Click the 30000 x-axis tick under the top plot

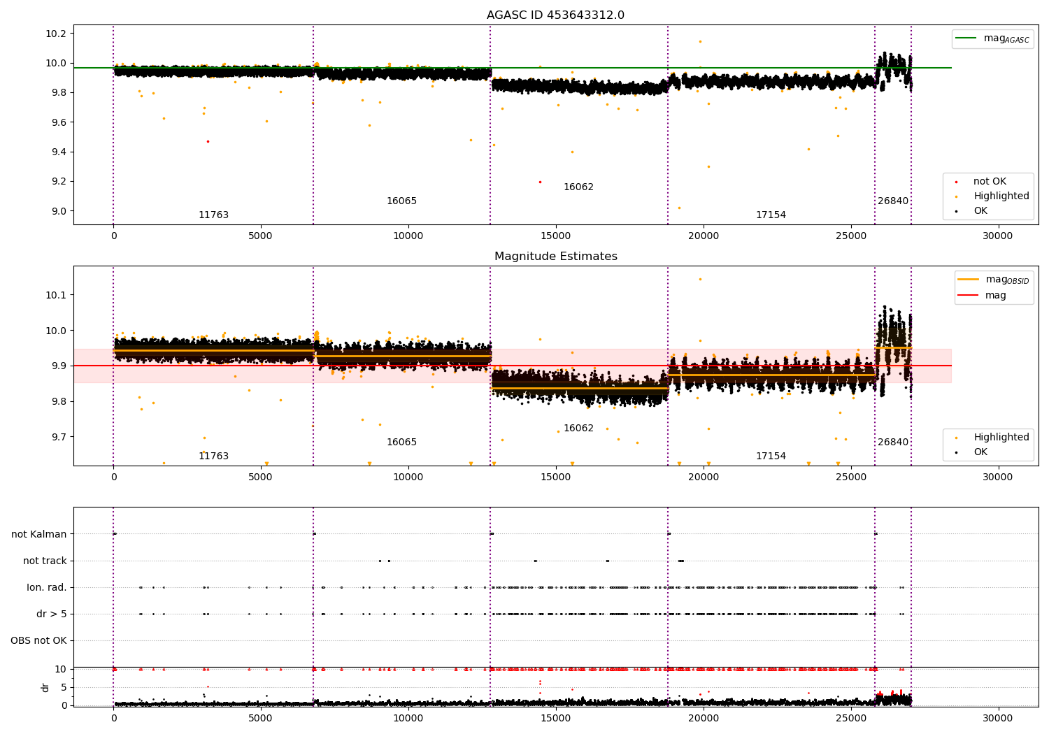point(998,236)
